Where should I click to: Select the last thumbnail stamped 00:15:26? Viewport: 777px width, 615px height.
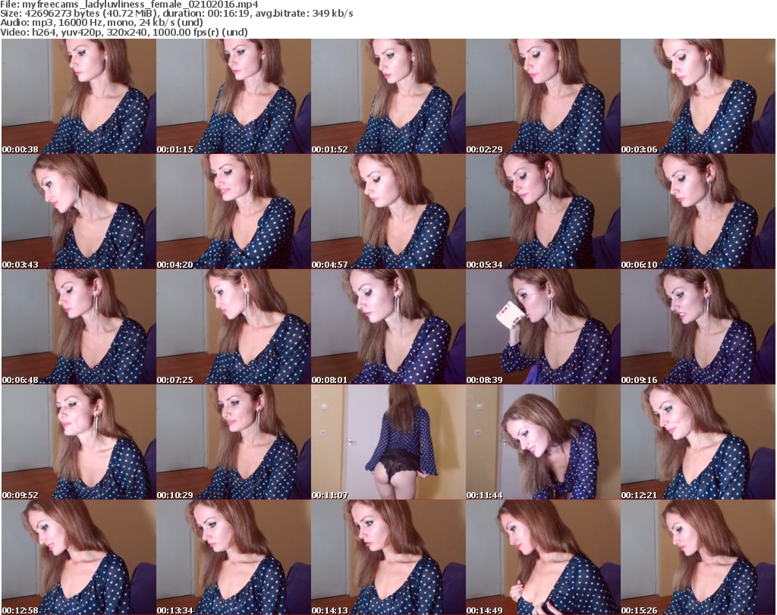point(698,557)
